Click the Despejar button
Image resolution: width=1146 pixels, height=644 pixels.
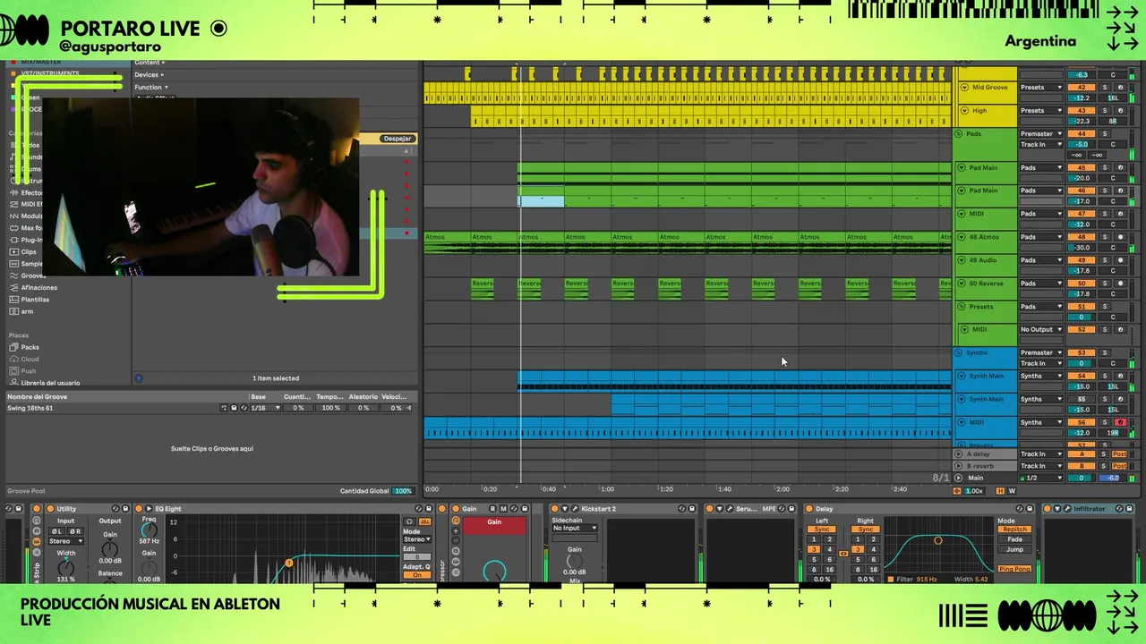pyautogui.click(x=398, y=139)
